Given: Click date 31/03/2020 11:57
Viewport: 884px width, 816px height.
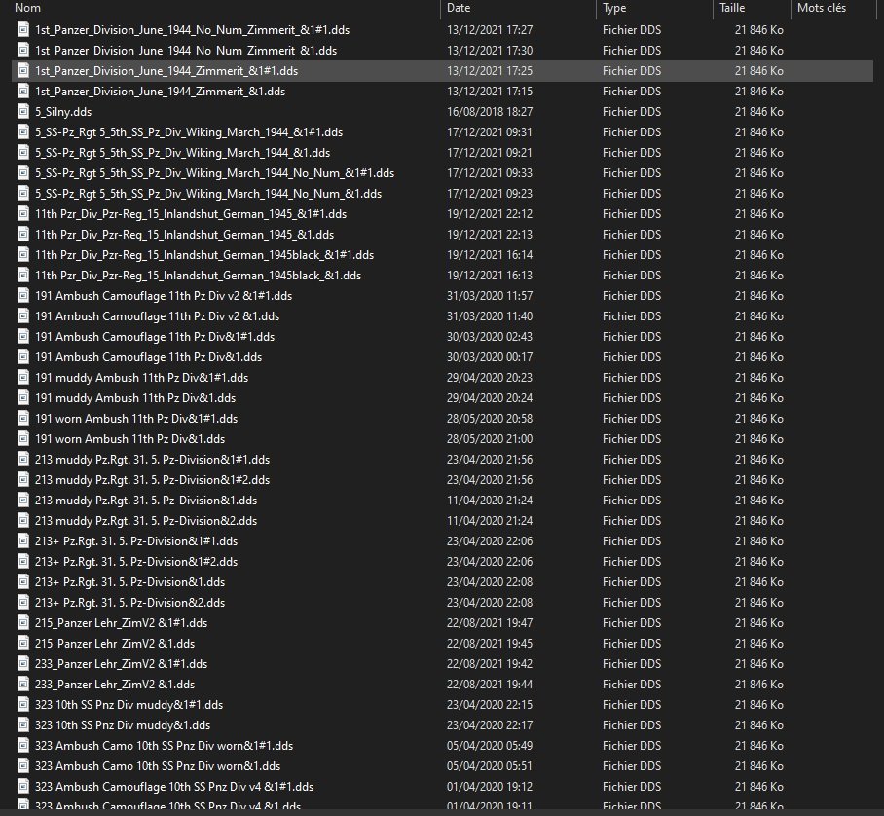Looking at the screenshot, I should [490, 295].
